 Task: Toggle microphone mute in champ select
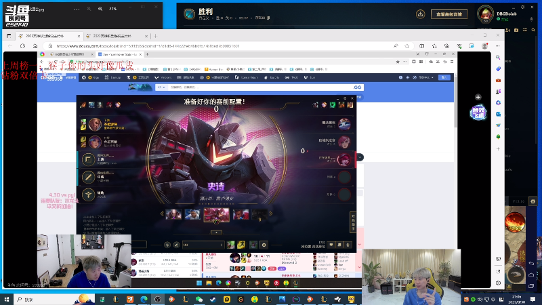tap(348, 245)
